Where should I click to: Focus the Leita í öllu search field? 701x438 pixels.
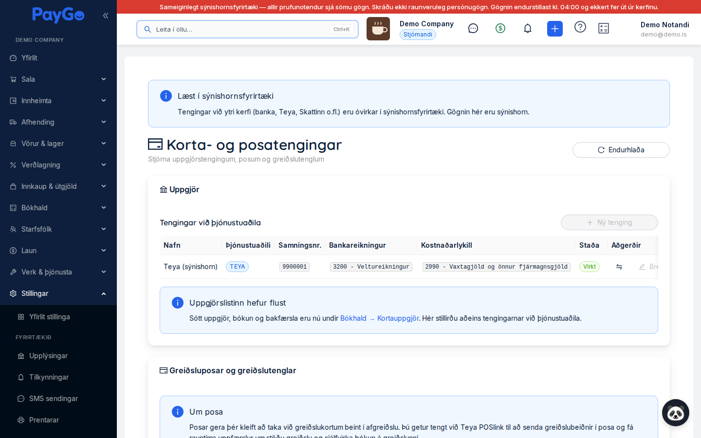click(x=247, y=29)
